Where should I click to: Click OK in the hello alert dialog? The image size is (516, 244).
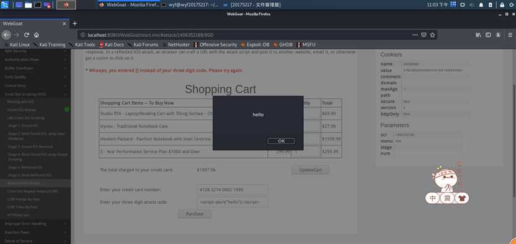(281, 141)
